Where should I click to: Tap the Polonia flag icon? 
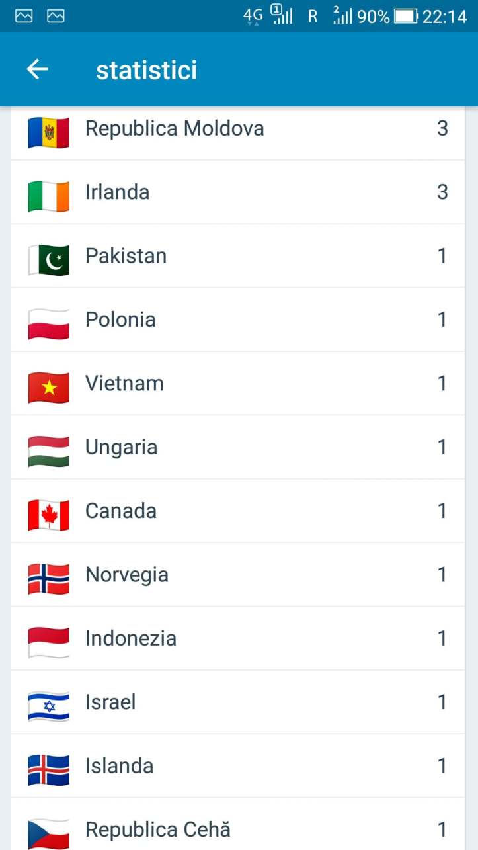(x=48, y=323)
